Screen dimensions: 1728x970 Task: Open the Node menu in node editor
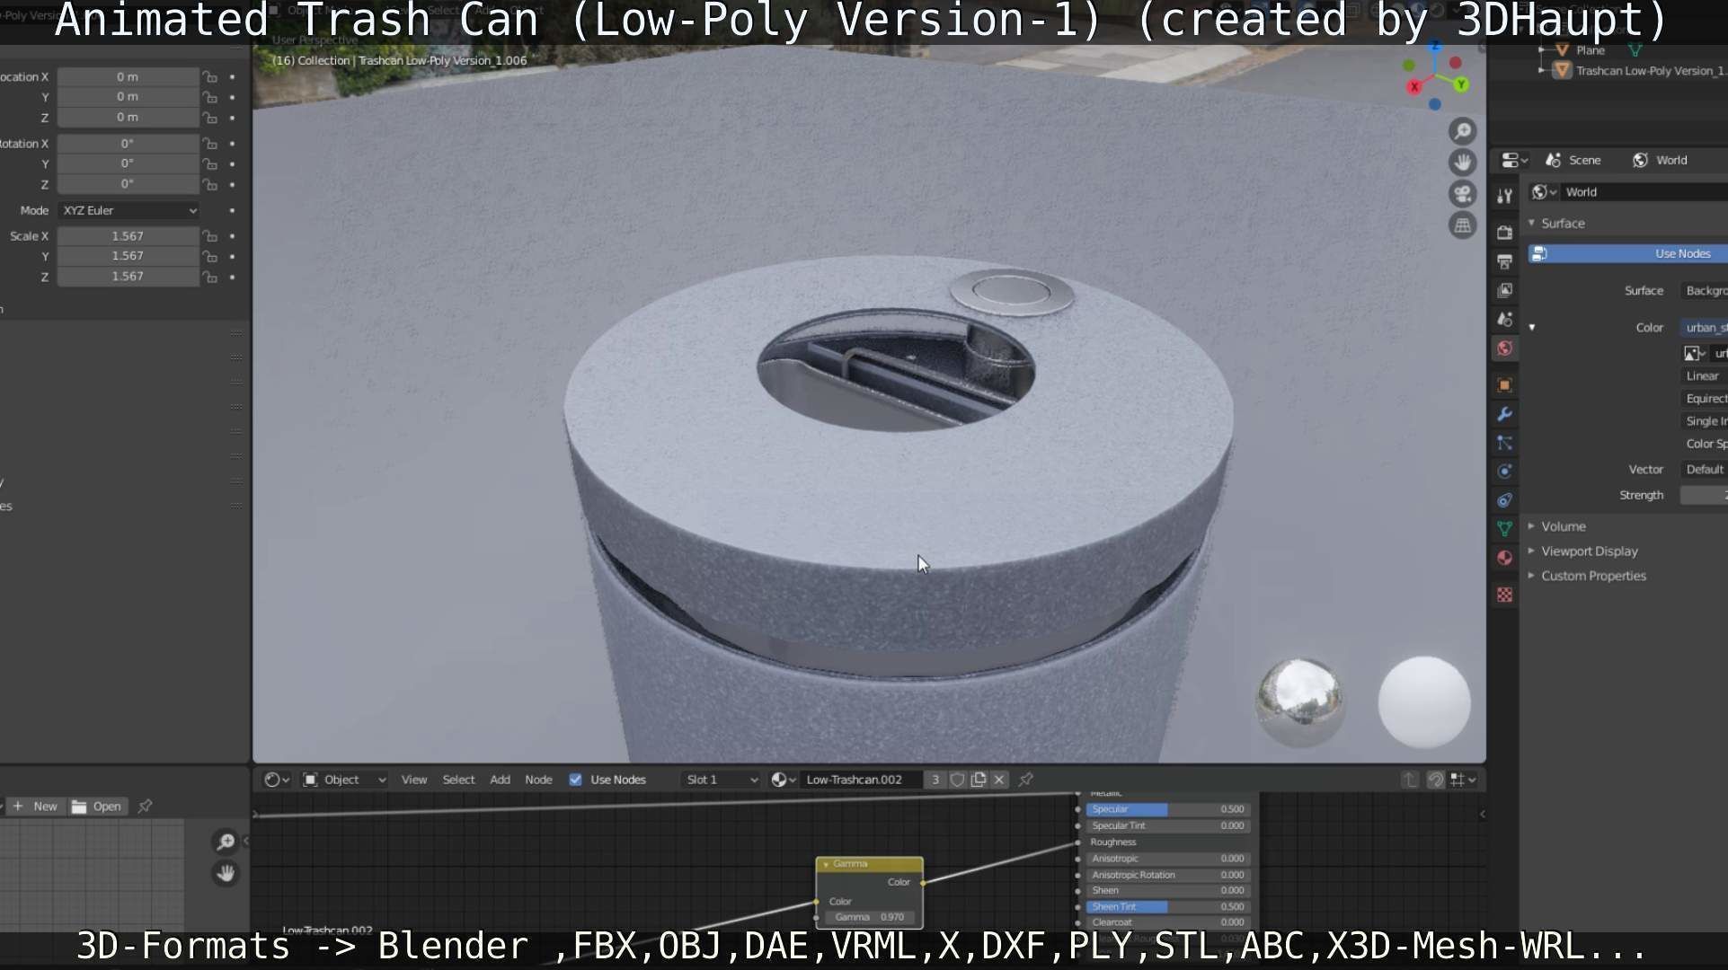click(x=538, y=780)
